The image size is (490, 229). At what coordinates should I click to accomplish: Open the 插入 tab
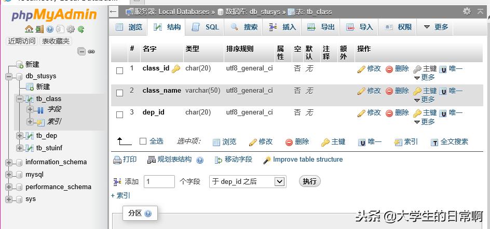tap(283, 27)
